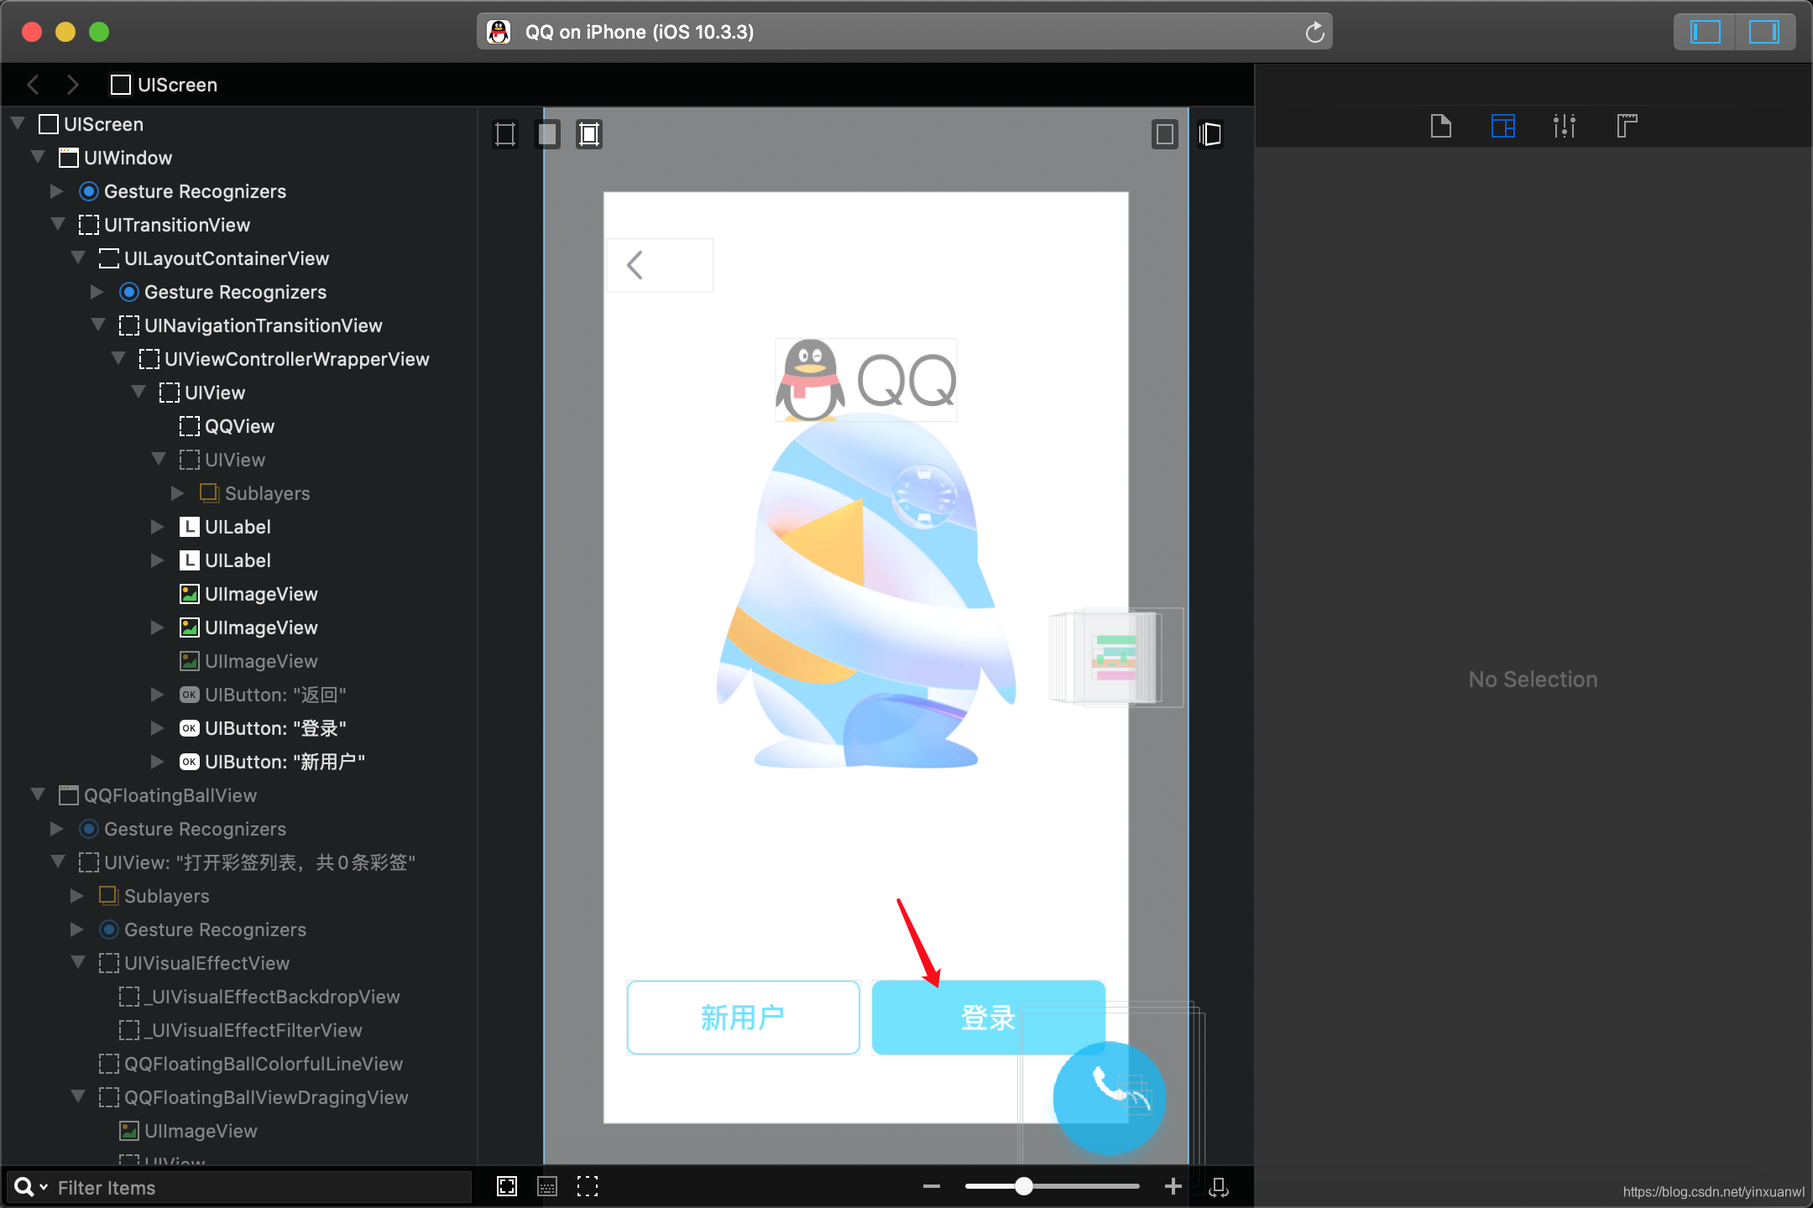Screen dimensions: 1813x1208
Task: Zoom in with the plus icon
Action: [1173, 1186]
